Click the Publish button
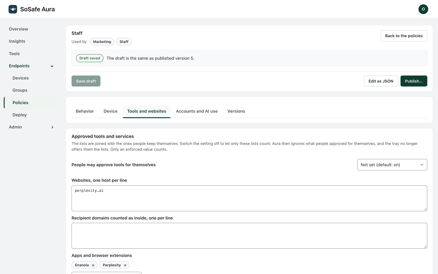This screenshot has width=438, height=274. pyautogui.click(x=414, y=81)
